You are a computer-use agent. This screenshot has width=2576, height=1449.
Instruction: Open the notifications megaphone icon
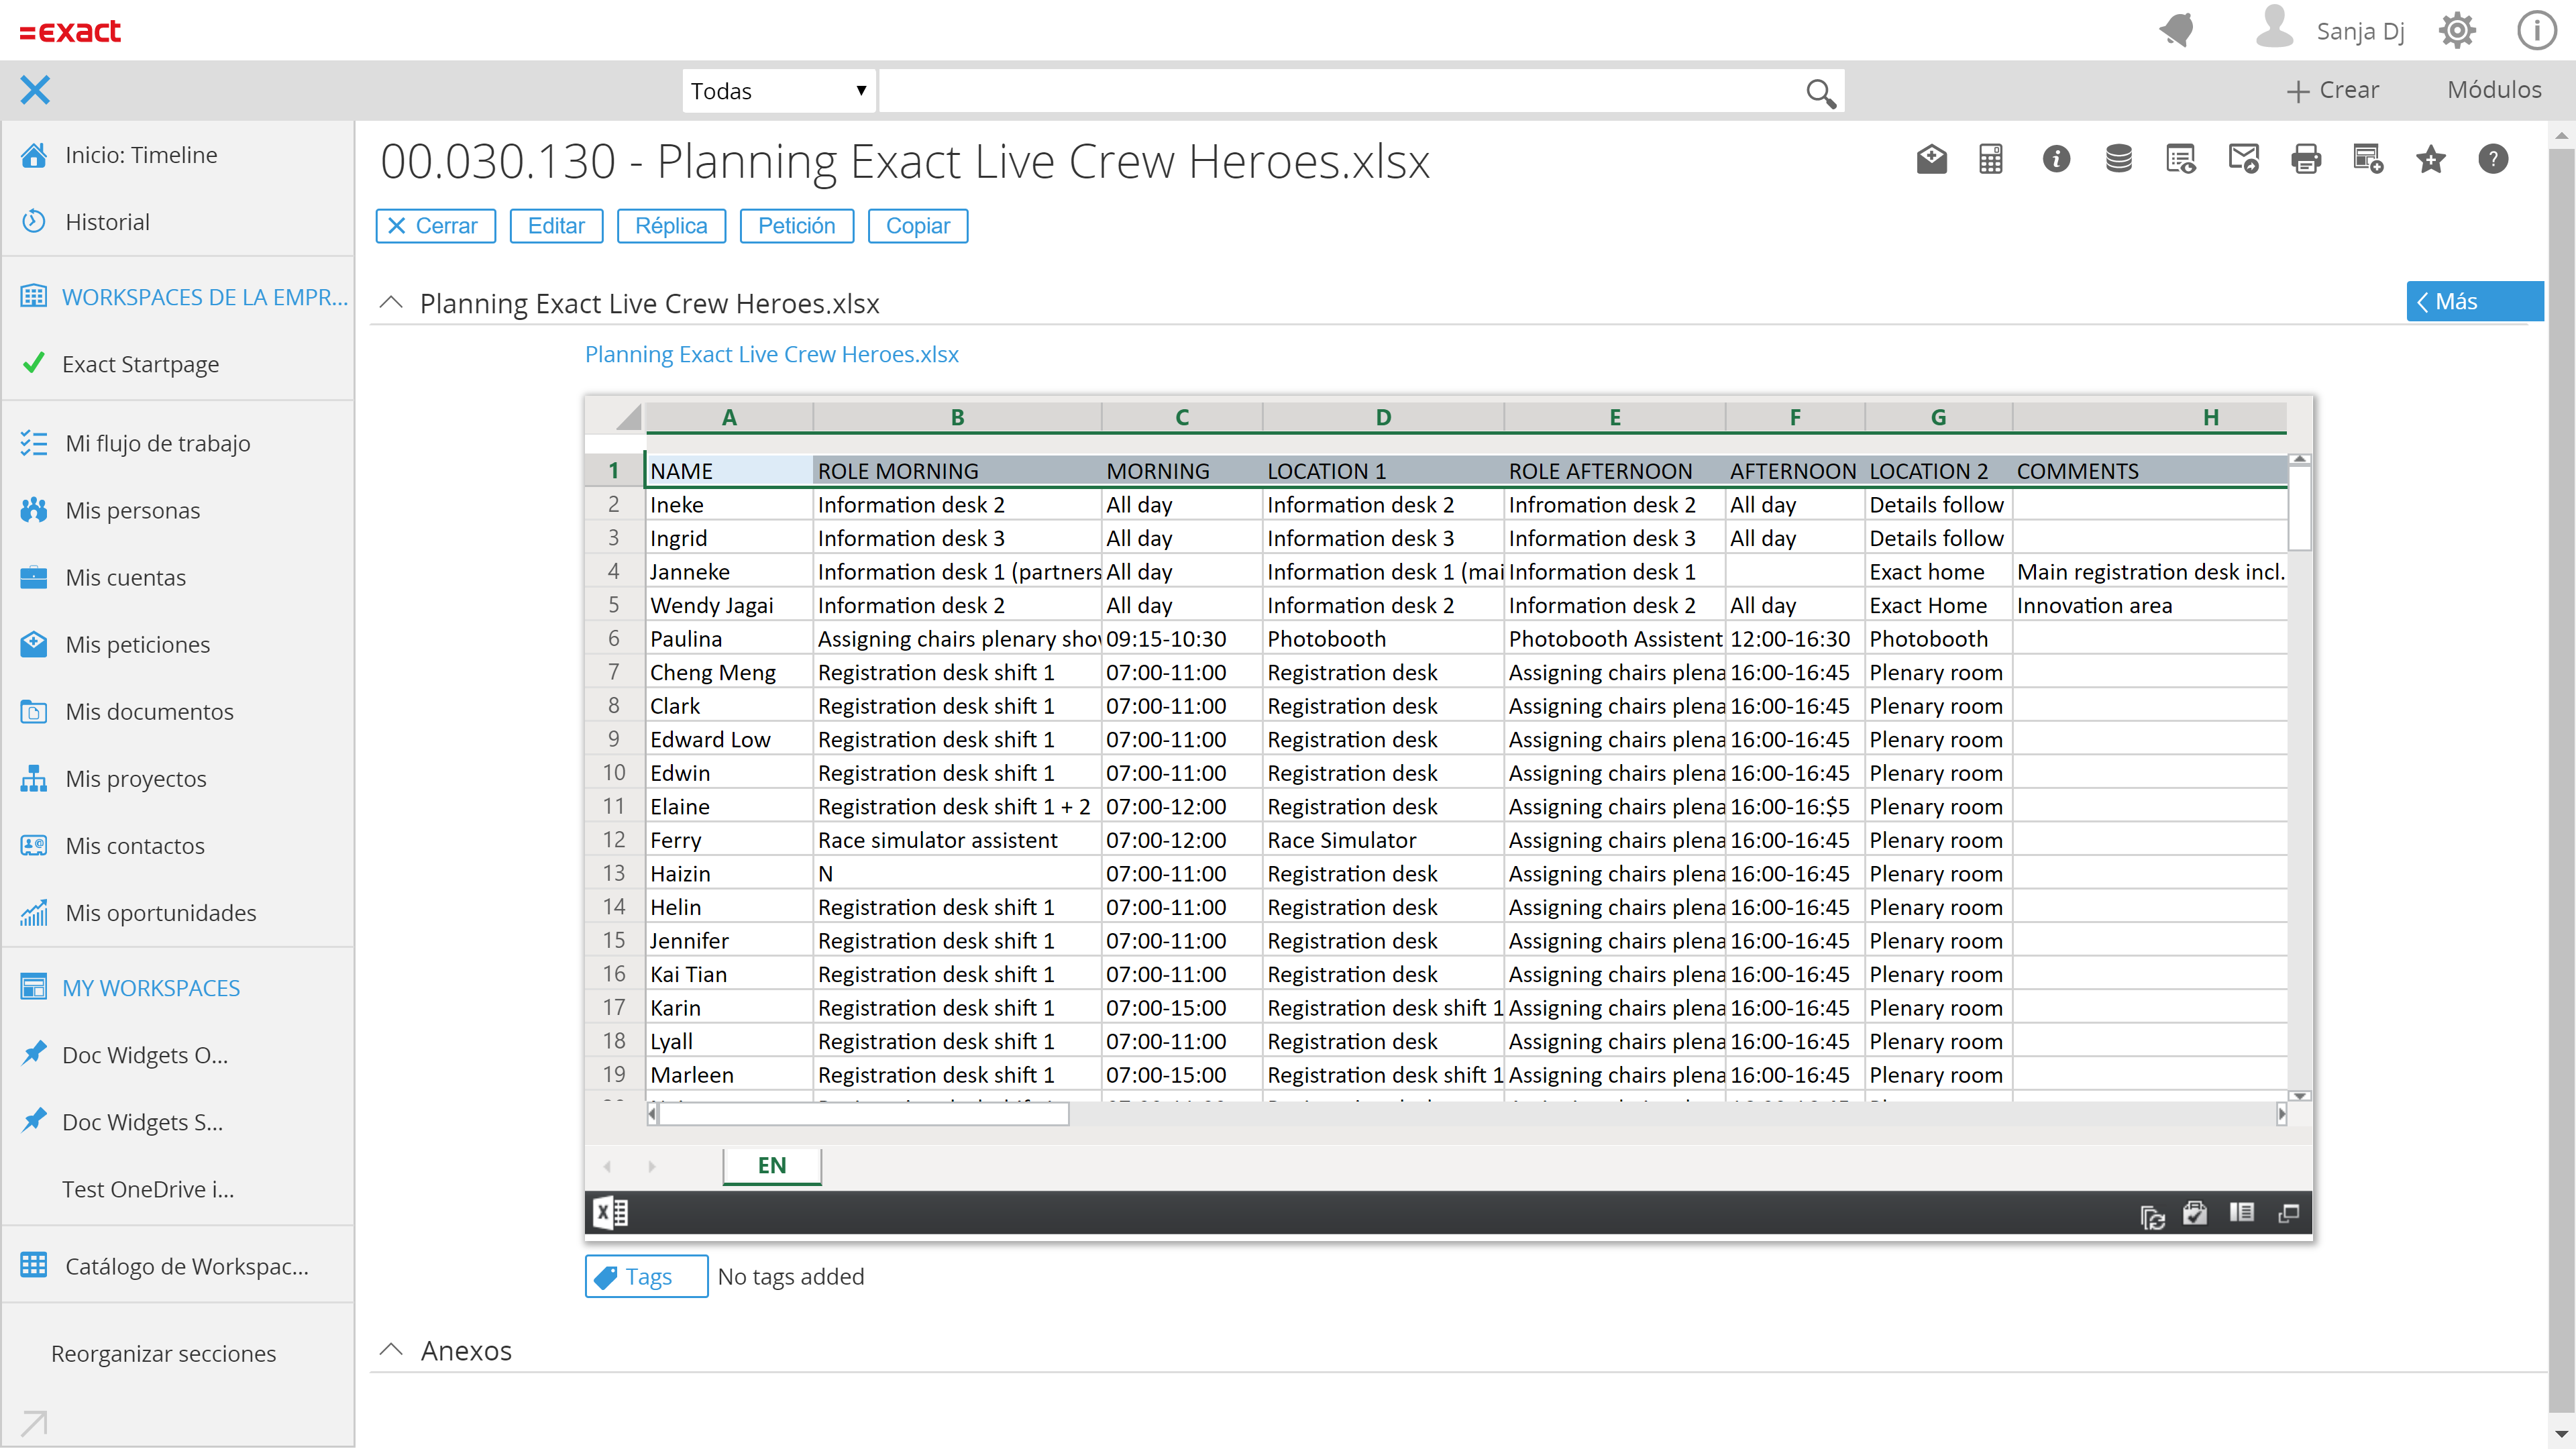pos(2177,30)
